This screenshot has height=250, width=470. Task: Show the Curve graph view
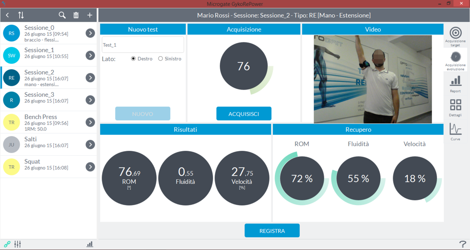tap(455, 132)
